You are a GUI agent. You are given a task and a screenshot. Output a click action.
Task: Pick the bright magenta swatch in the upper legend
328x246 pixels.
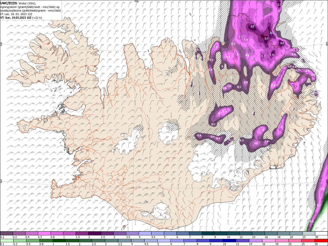point(44,233)
